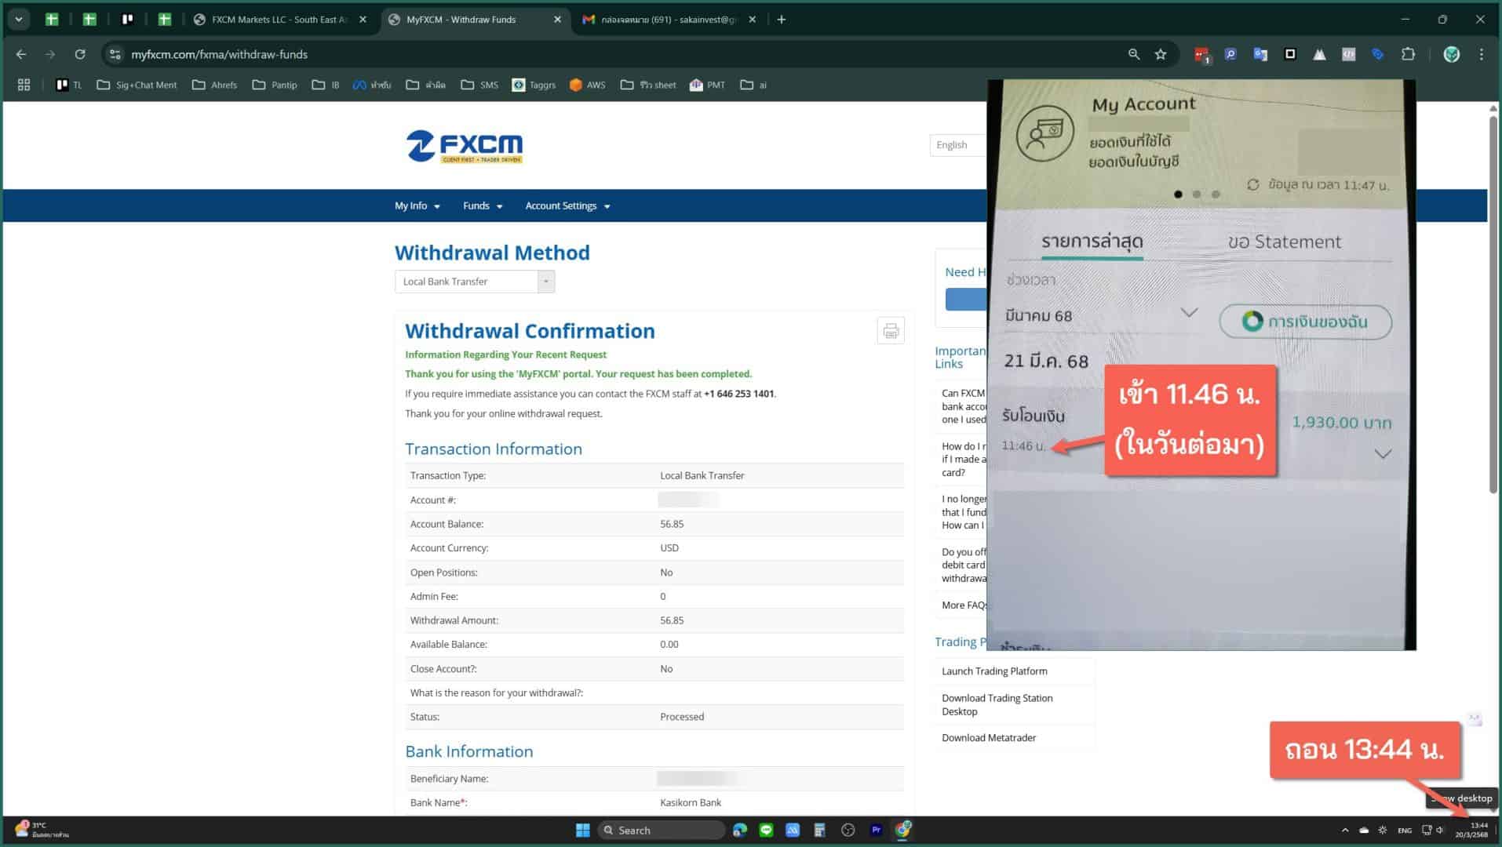
Task: Close the Gmail tab
Action: tap(752, 20)
